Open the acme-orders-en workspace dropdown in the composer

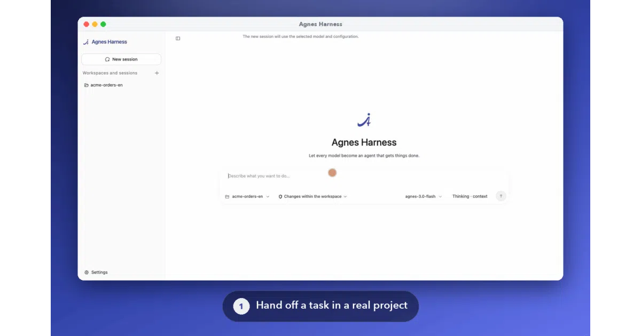point(247,196)
